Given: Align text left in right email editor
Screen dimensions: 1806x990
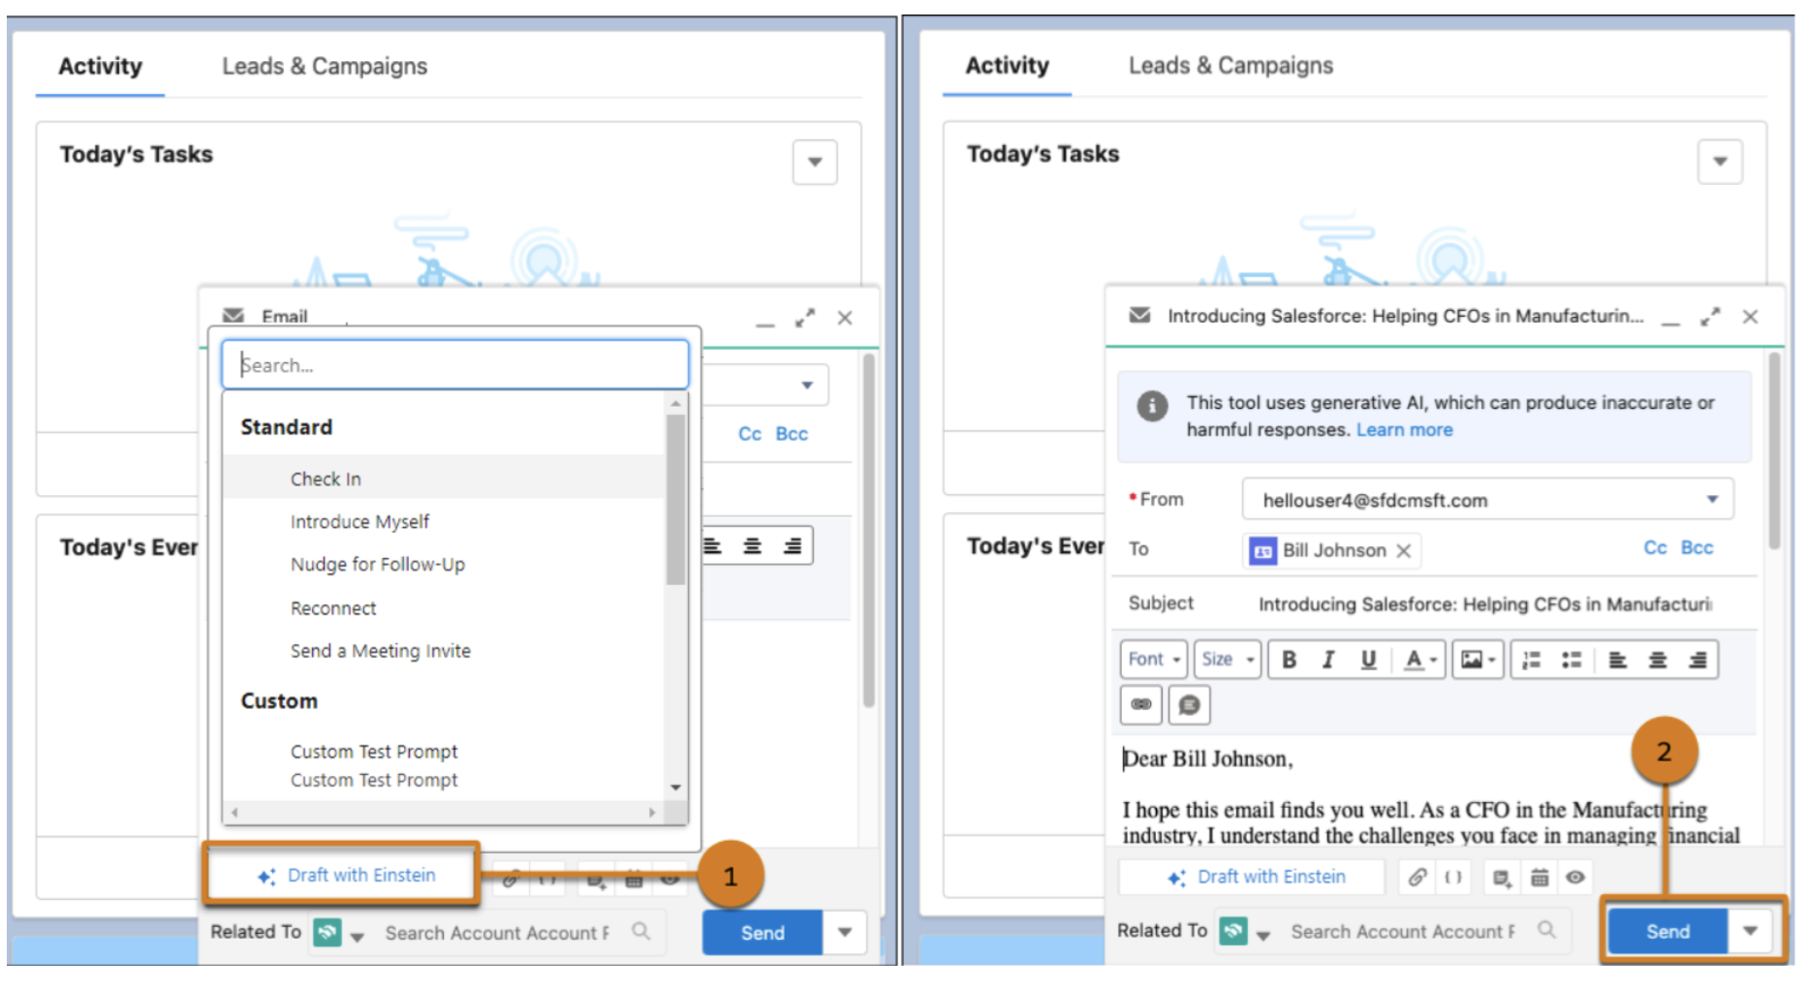Looking at the screenshot, I should coord(1618,660).
